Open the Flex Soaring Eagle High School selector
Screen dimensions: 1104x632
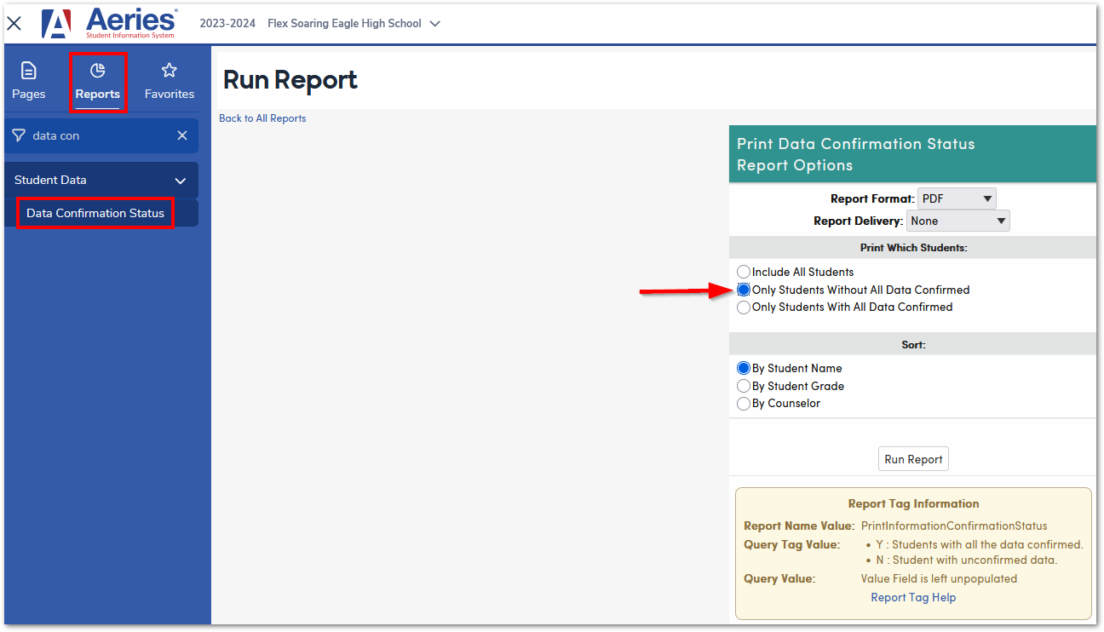click(354, 24)
